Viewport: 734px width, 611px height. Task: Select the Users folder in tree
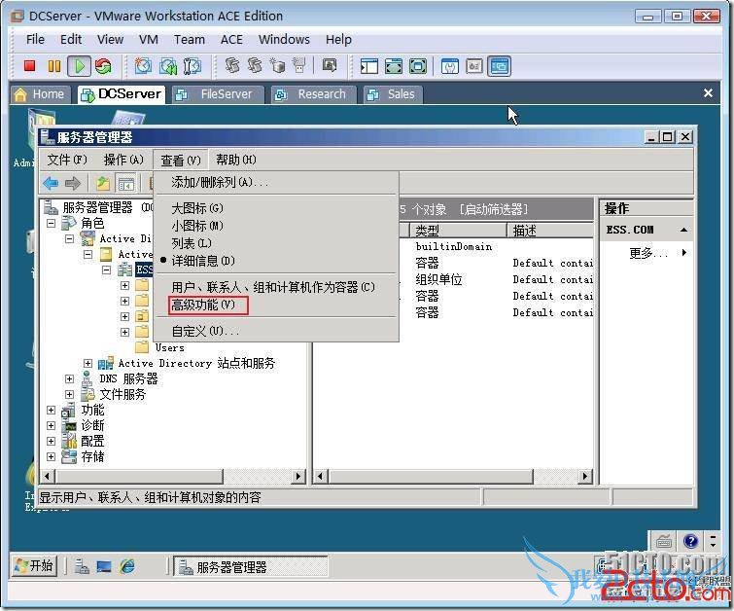[x=169, y=347]
